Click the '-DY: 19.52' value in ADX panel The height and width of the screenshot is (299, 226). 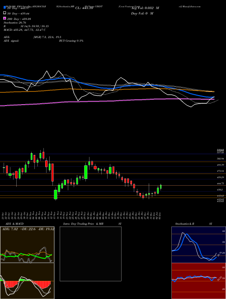click(x=46, y=229)
